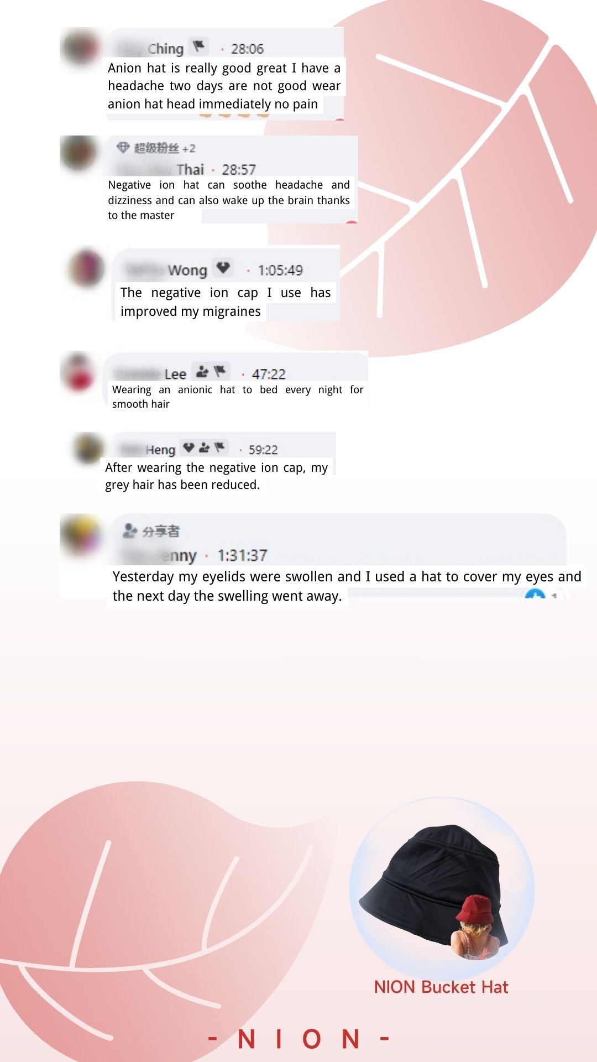Image resolution: width=597 pixels, height=1062 pixels.
Task: Click the diamond super fan badge icon
Action: [x=123, y=148]
